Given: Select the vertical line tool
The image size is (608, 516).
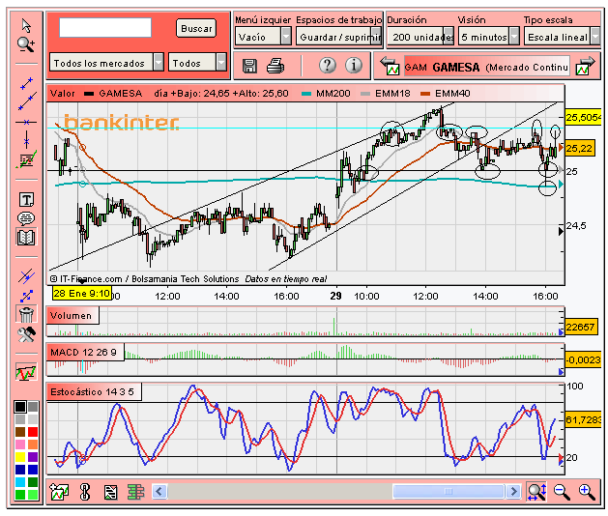Looking at the screenshot, I should click(x=26, y=139).
